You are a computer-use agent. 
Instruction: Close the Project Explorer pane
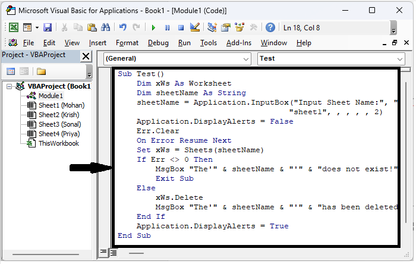86,56
